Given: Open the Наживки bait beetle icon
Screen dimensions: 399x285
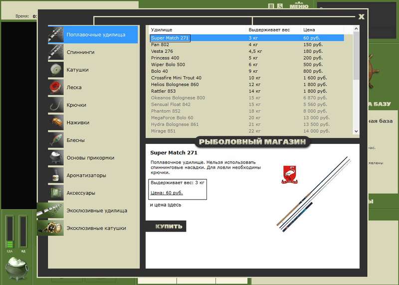Looking at the screenshot, I should pyautogui.click(x=56, y=122).
